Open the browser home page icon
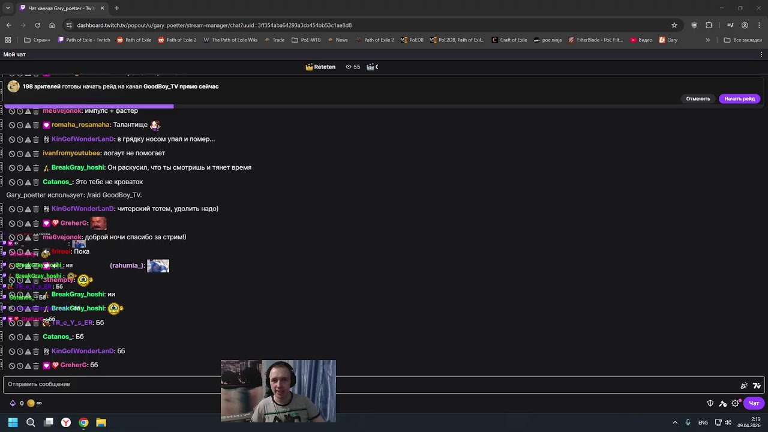The height and width of the screenshot is (432, 768). [52, 25]
